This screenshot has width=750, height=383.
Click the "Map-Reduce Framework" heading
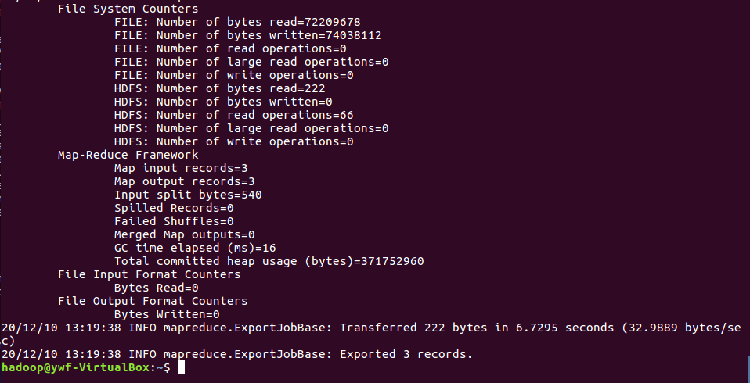pyautogui.click(x=128, y=155)
